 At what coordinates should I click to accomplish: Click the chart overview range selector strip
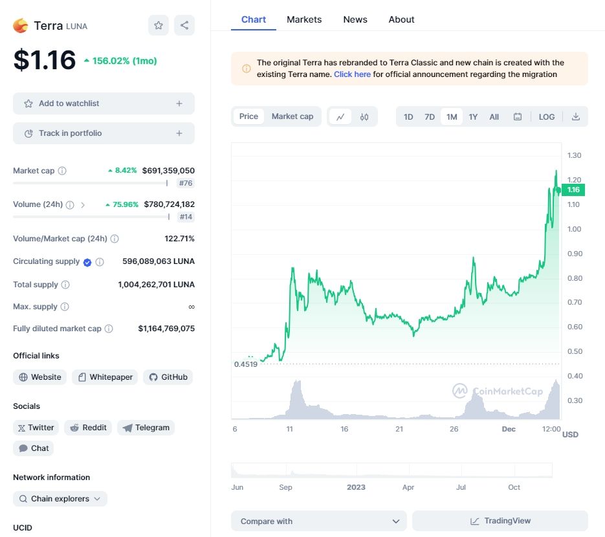[391, 470]
